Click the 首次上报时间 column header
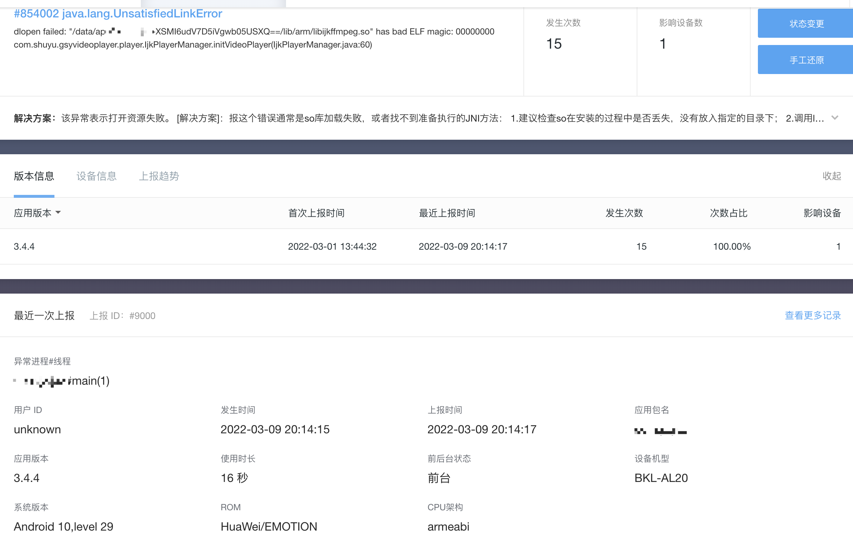 pos(317,213)
